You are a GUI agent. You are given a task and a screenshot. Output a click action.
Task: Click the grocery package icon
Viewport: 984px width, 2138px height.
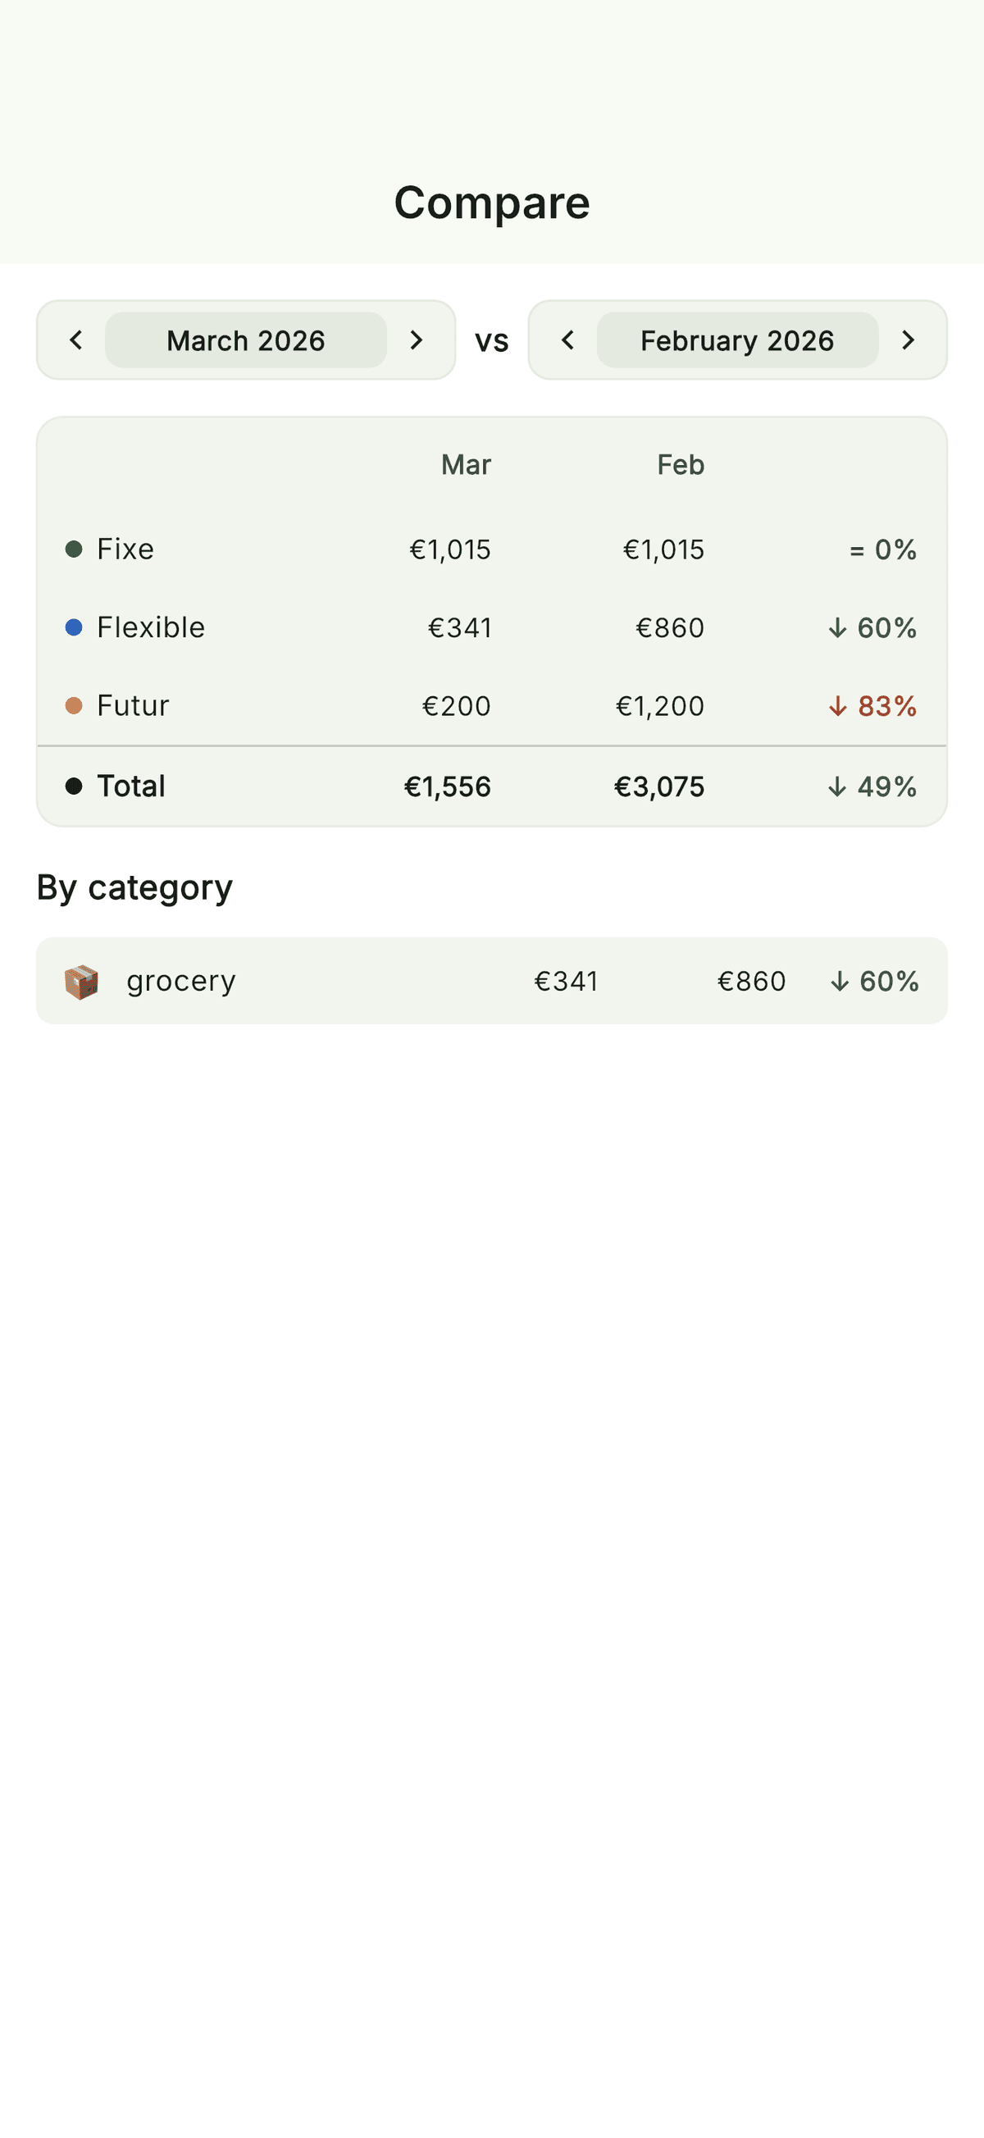coord(81,982)
